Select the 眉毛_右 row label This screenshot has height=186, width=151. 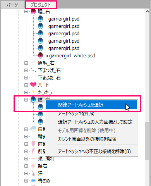point(46,63)
